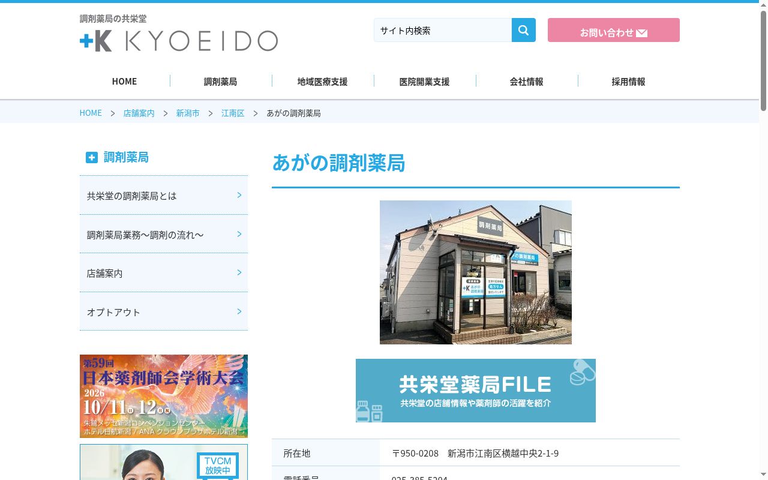The width and height of the screenshot is (768, 480).
Task: Focus the サイト内検索 search field
Action: (x=443, y=30)
